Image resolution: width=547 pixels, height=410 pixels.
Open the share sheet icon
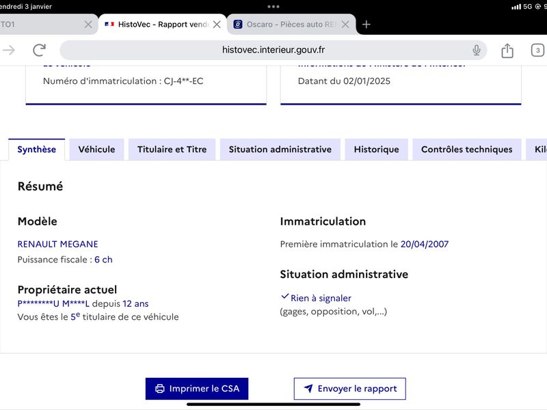pyautogui.click(x=507, y=51)
